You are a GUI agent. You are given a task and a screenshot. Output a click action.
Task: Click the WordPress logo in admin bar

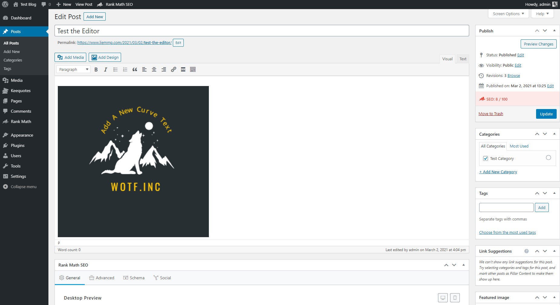pos(5,4)
